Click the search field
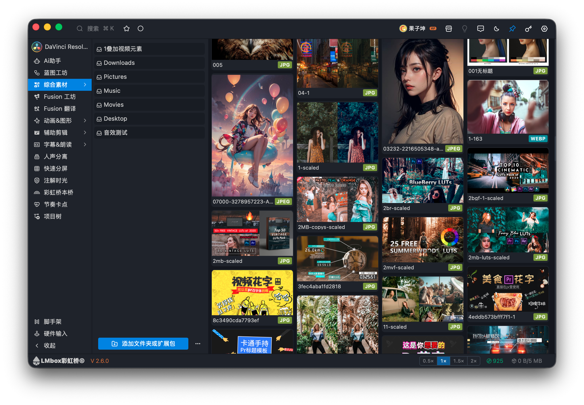Viewport: 584px width, 405px height. (x=96, y=28)
